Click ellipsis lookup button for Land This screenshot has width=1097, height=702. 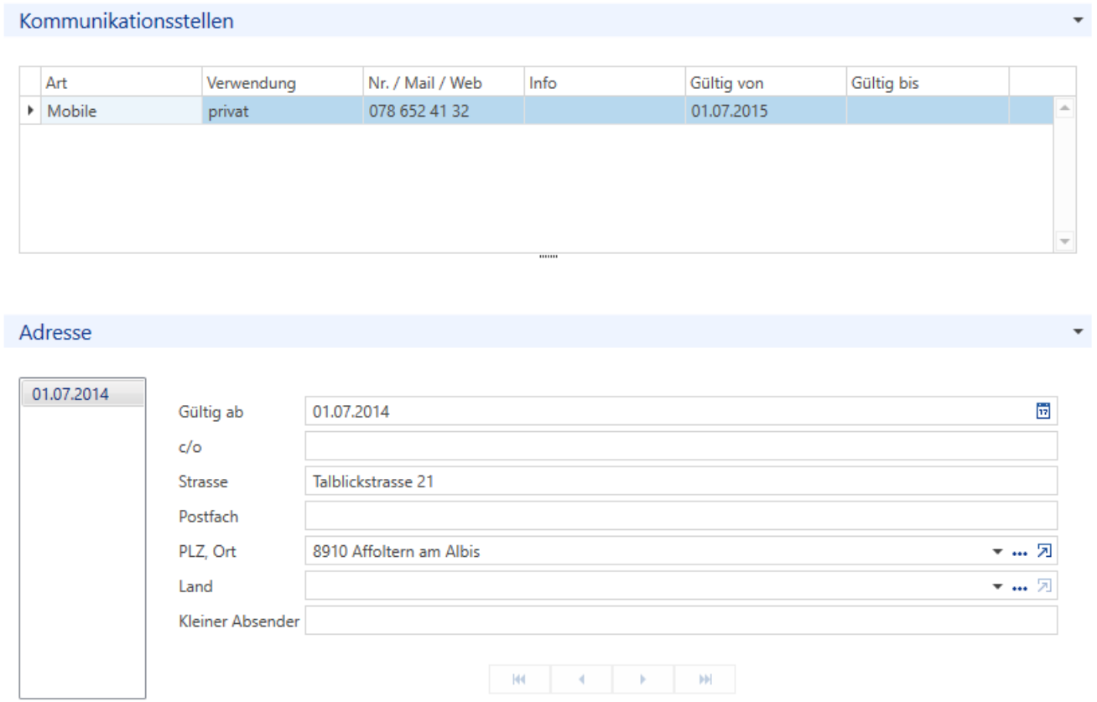tap(1020, 588)
